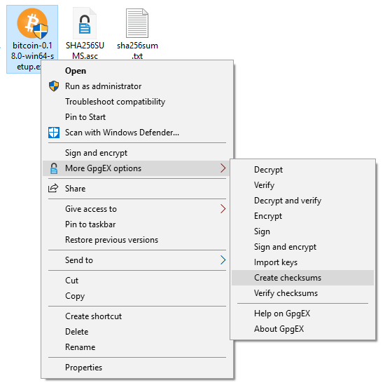Select Pin to taskbar

tap(137, 224)
